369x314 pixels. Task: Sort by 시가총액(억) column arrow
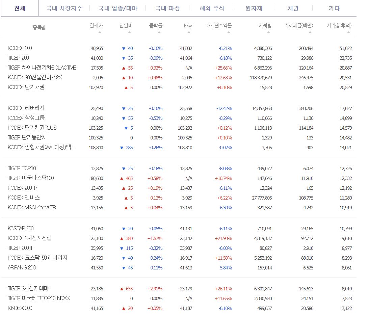click(x=348, y=32)
